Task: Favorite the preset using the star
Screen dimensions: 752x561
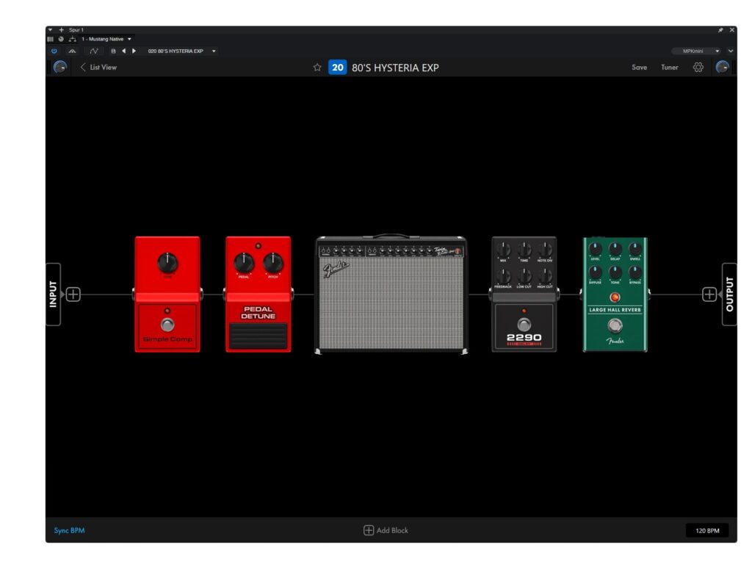Action: 317,68
